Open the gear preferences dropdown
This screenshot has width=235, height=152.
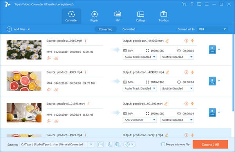(x=129, y=144)
